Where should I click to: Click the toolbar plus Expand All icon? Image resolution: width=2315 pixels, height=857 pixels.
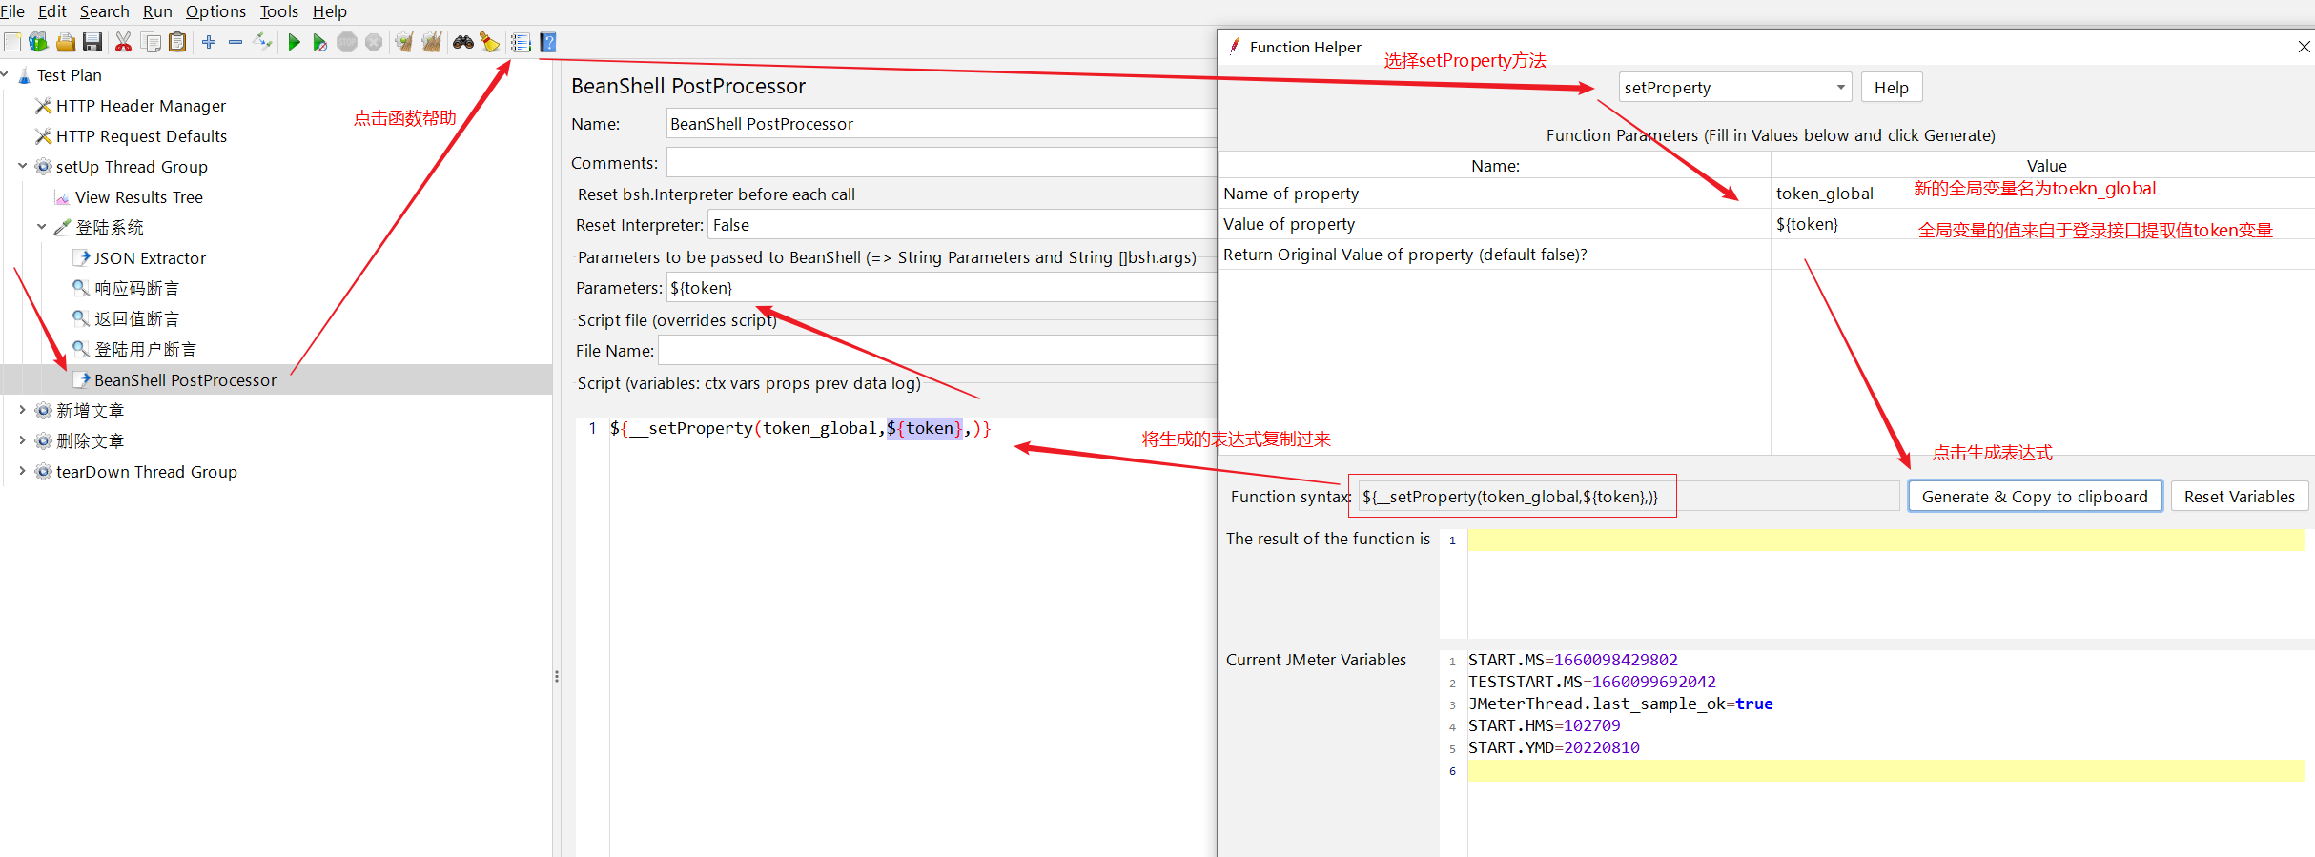click(209, 42)
